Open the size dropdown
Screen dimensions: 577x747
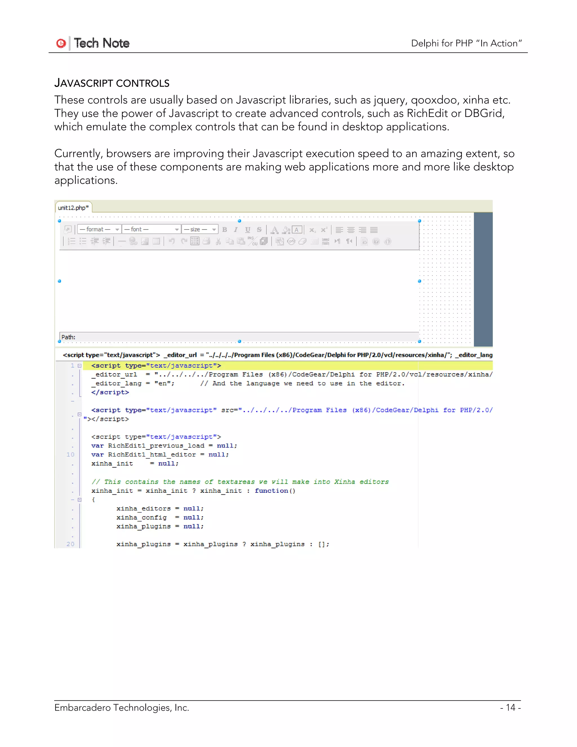point(200,229)
